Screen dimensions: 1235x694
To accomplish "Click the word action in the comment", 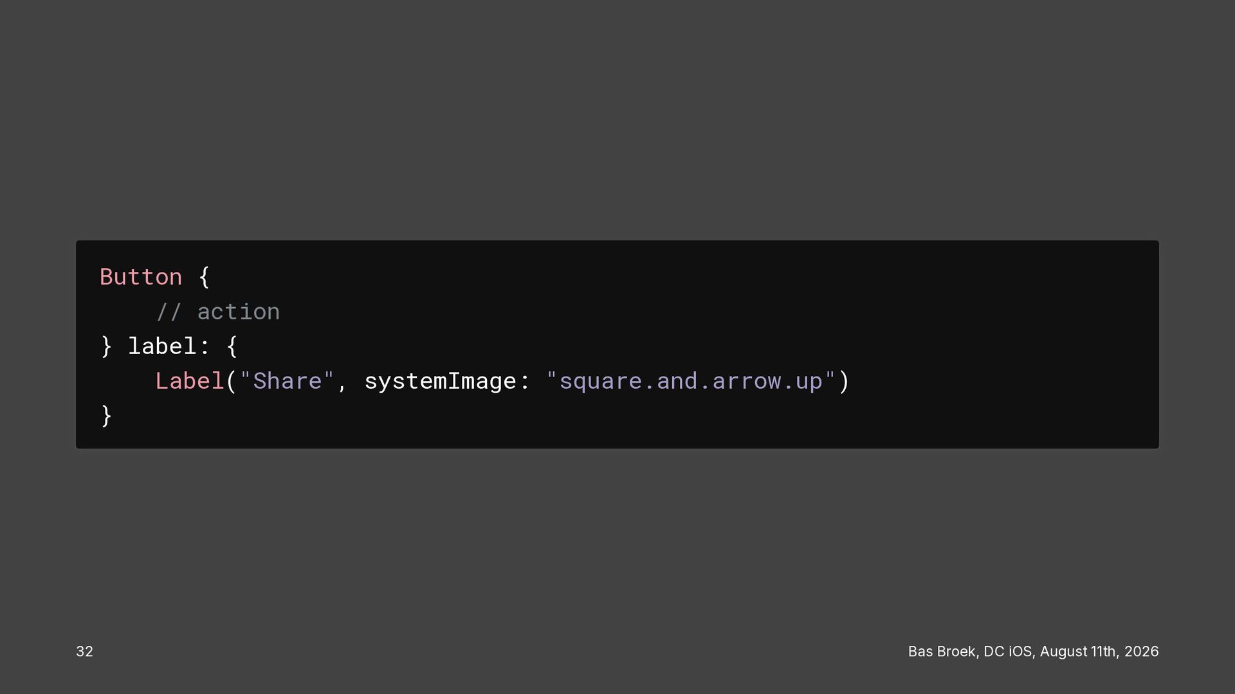I will pyautogui.click(x=239, y=312).
